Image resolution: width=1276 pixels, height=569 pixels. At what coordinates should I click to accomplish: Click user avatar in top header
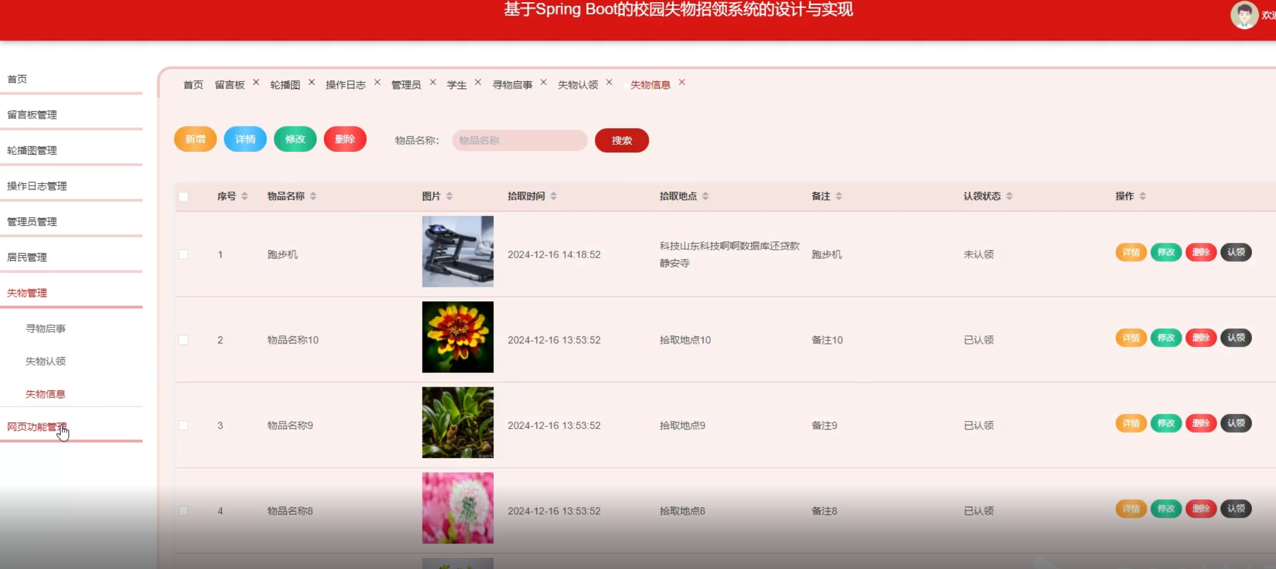click(x=1244, y=15)
